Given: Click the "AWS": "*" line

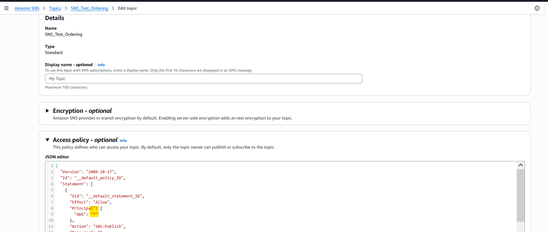Looking at the screenshot, I should coord(86,214).
